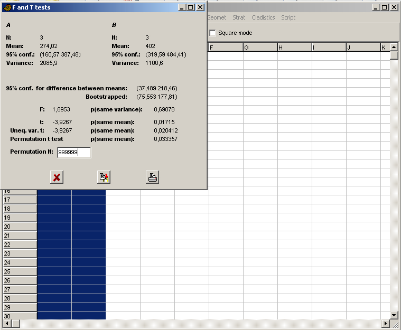Minimize the main spreadsheet window
This screenshot has height=330, width=401.
coord(375,7)
